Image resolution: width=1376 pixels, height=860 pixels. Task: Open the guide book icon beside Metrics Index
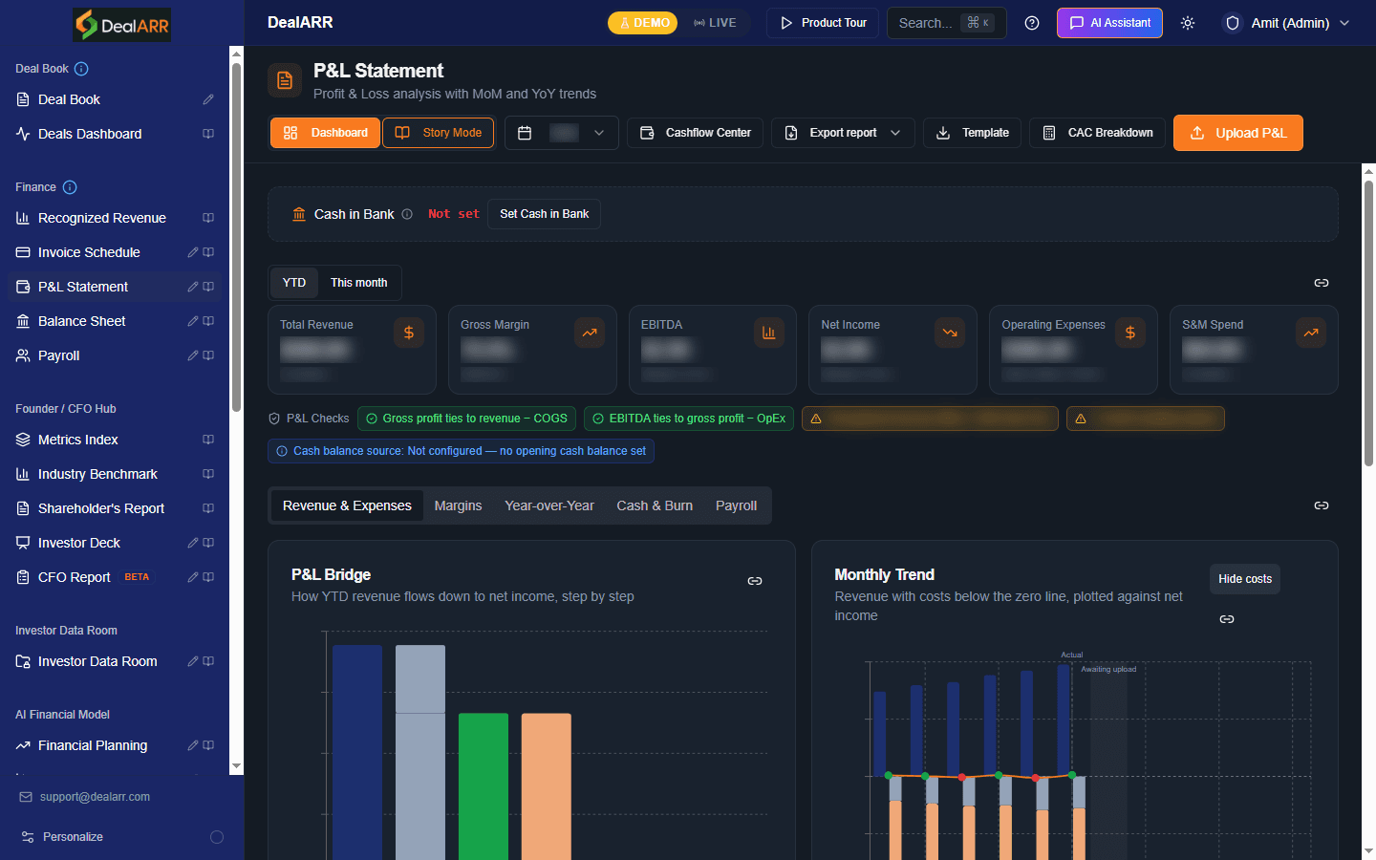[208, 440]
